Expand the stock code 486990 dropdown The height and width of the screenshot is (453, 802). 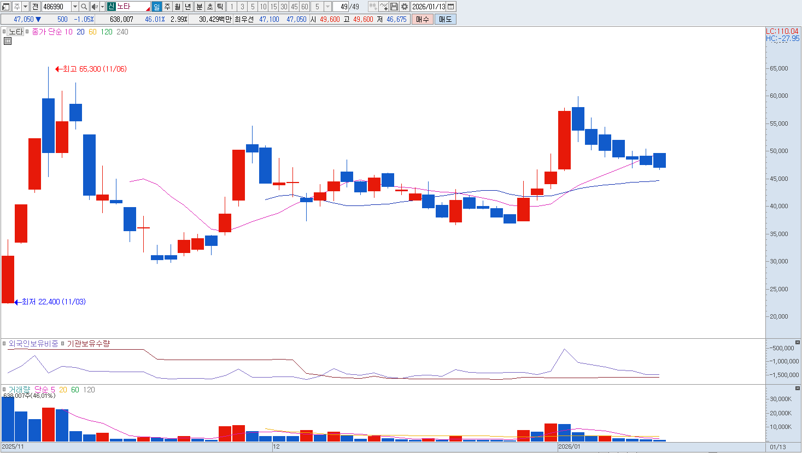coord(75,7)
